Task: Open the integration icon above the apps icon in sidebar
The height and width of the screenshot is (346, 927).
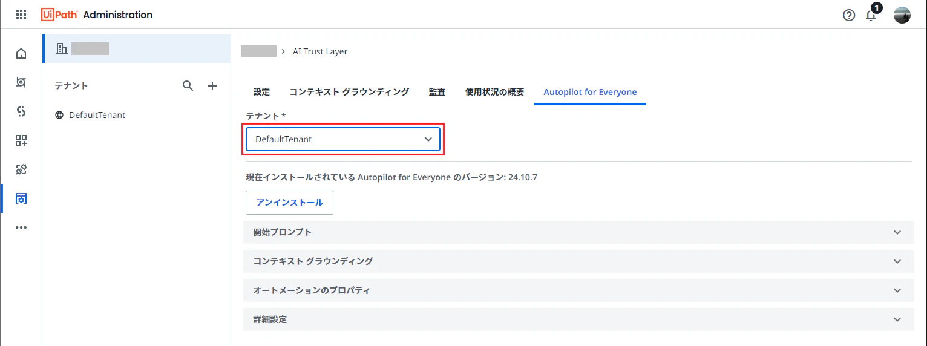Action: 21,111
